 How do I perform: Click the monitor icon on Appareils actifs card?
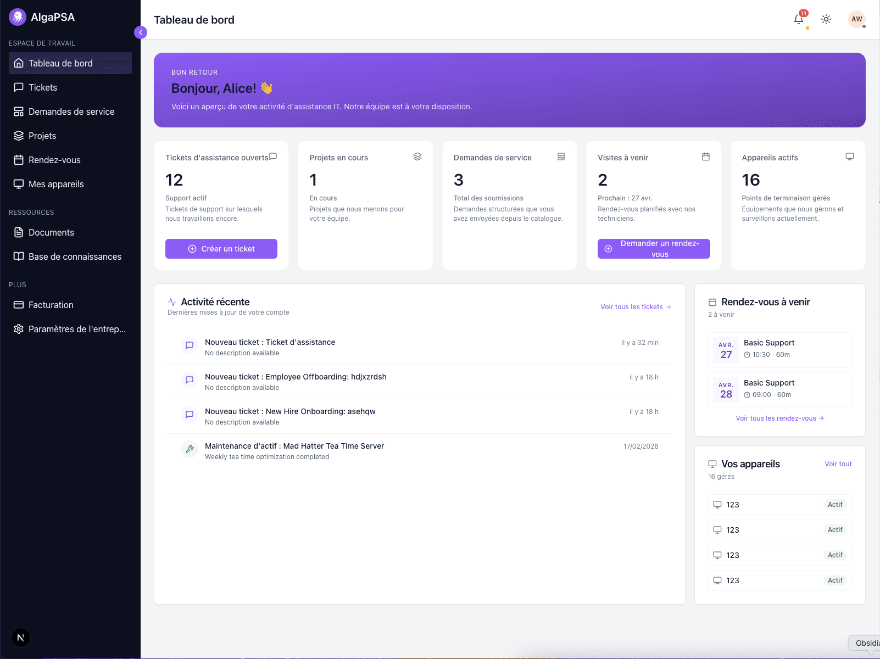click(x=850, y=157)
